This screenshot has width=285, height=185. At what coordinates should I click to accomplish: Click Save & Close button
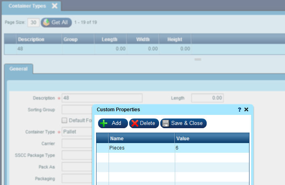(183, 123)
